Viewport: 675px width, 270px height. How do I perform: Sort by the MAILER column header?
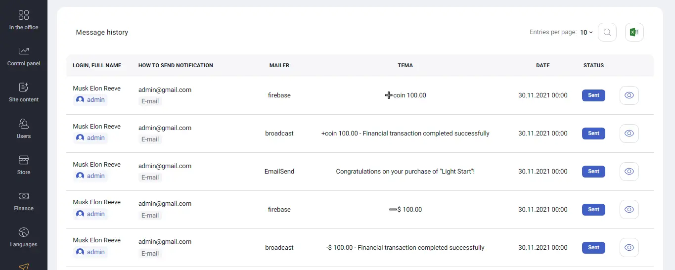(279, 65)
